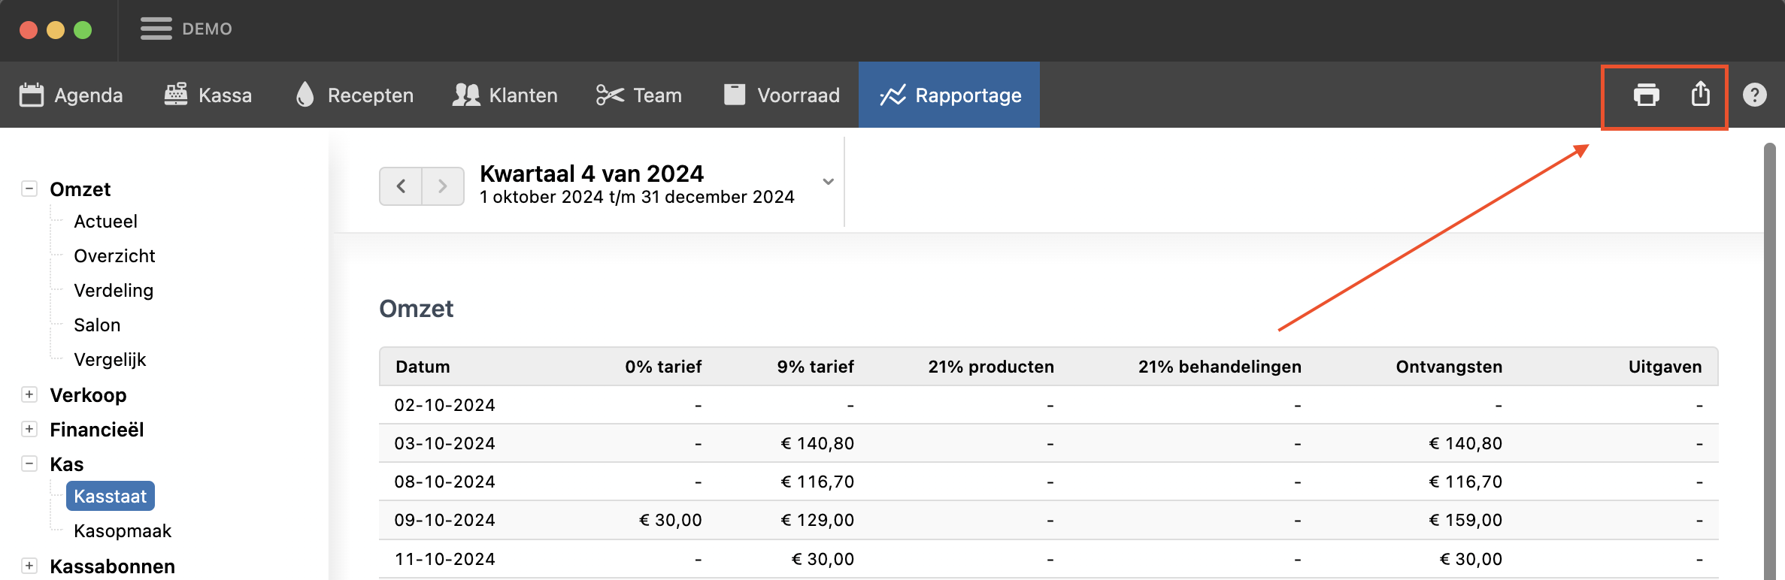Go to next quarter with right arrow

[x=443, y=186]
